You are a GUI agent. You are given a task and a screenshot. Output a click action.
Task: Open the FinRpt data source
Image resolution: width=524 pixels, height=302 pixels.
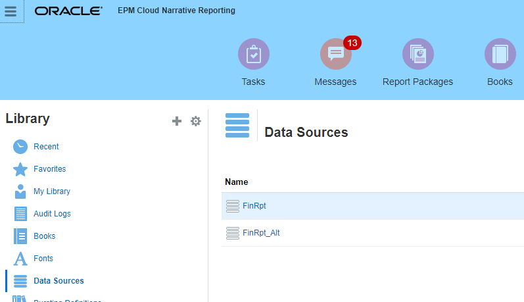pos(254,206)
